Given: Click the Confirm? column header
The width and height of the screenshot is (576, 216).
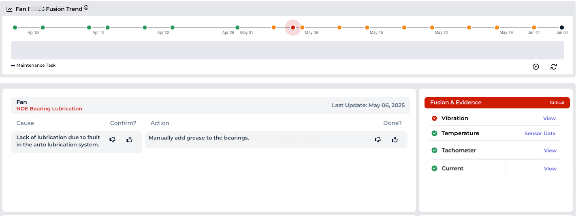Looking at the screenshot, I should click(123, 123).
